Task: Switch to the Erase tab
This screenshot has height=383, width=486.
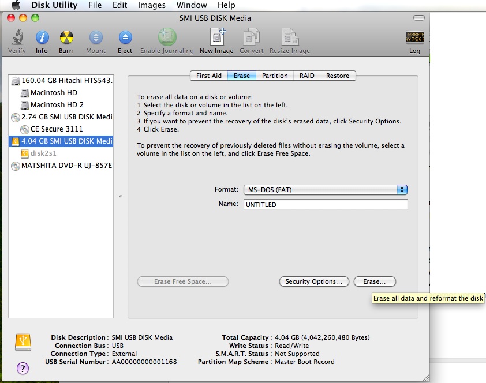Action: click(242, 76)
